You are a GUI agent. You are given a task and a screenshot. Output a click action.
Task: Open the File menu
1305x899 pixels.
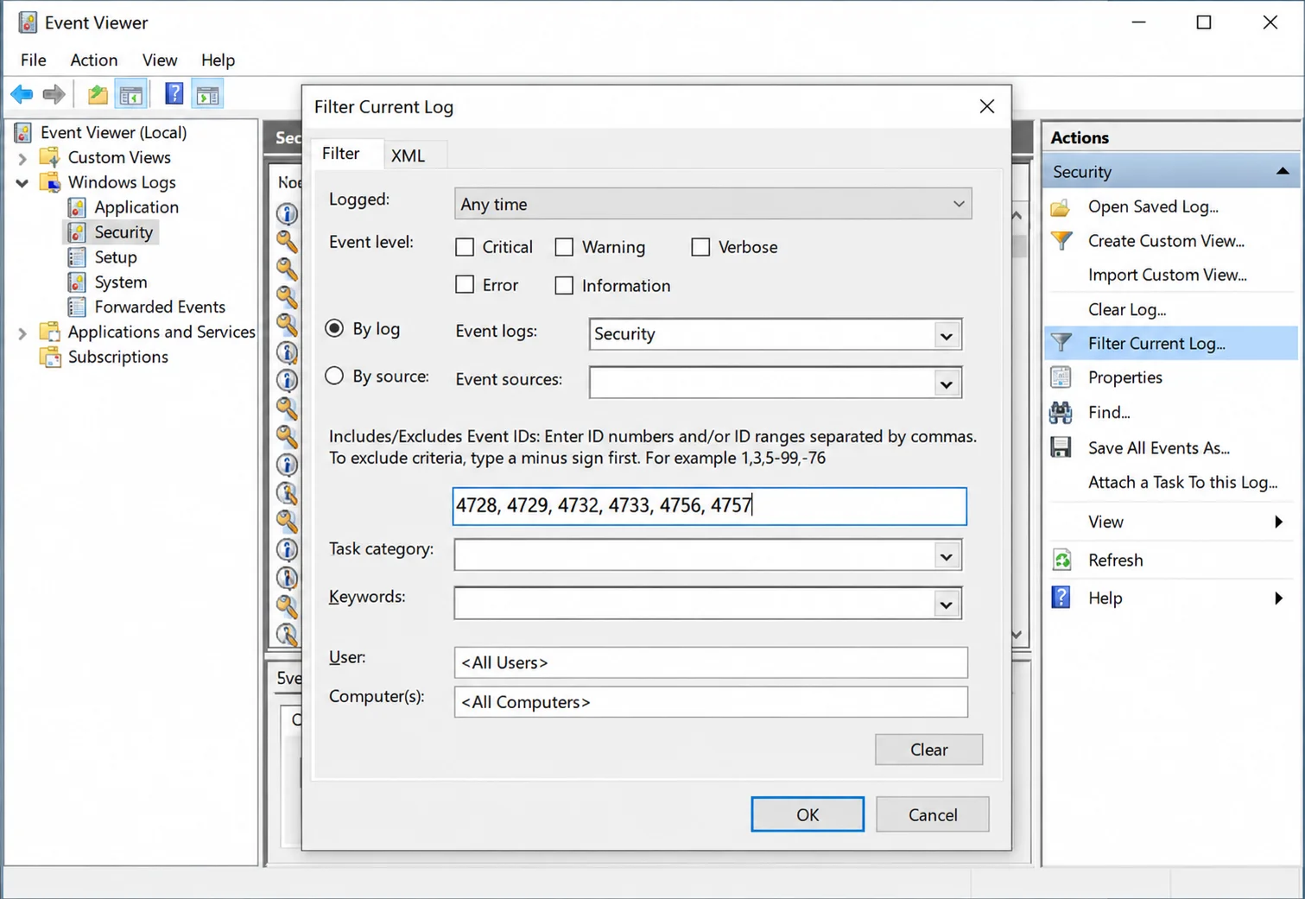click(34, 60)
